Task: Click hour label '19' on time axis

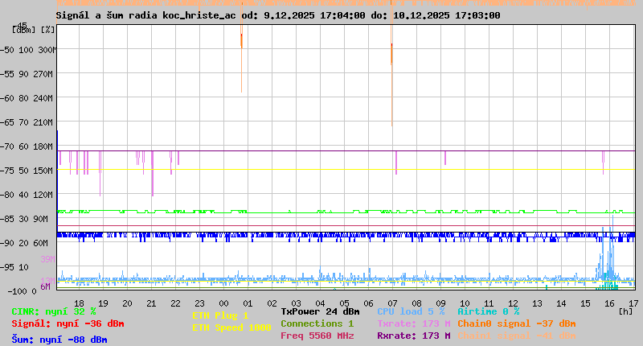Action: (104, 303)
